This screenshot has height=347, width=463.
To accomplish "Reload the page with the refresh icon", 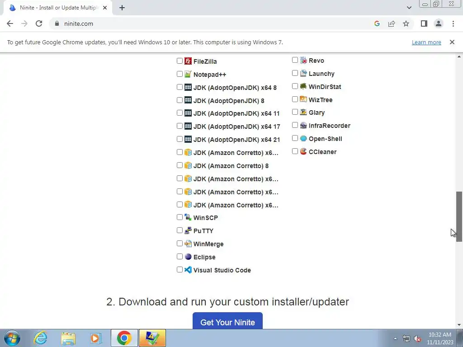I will click(39, 23).
